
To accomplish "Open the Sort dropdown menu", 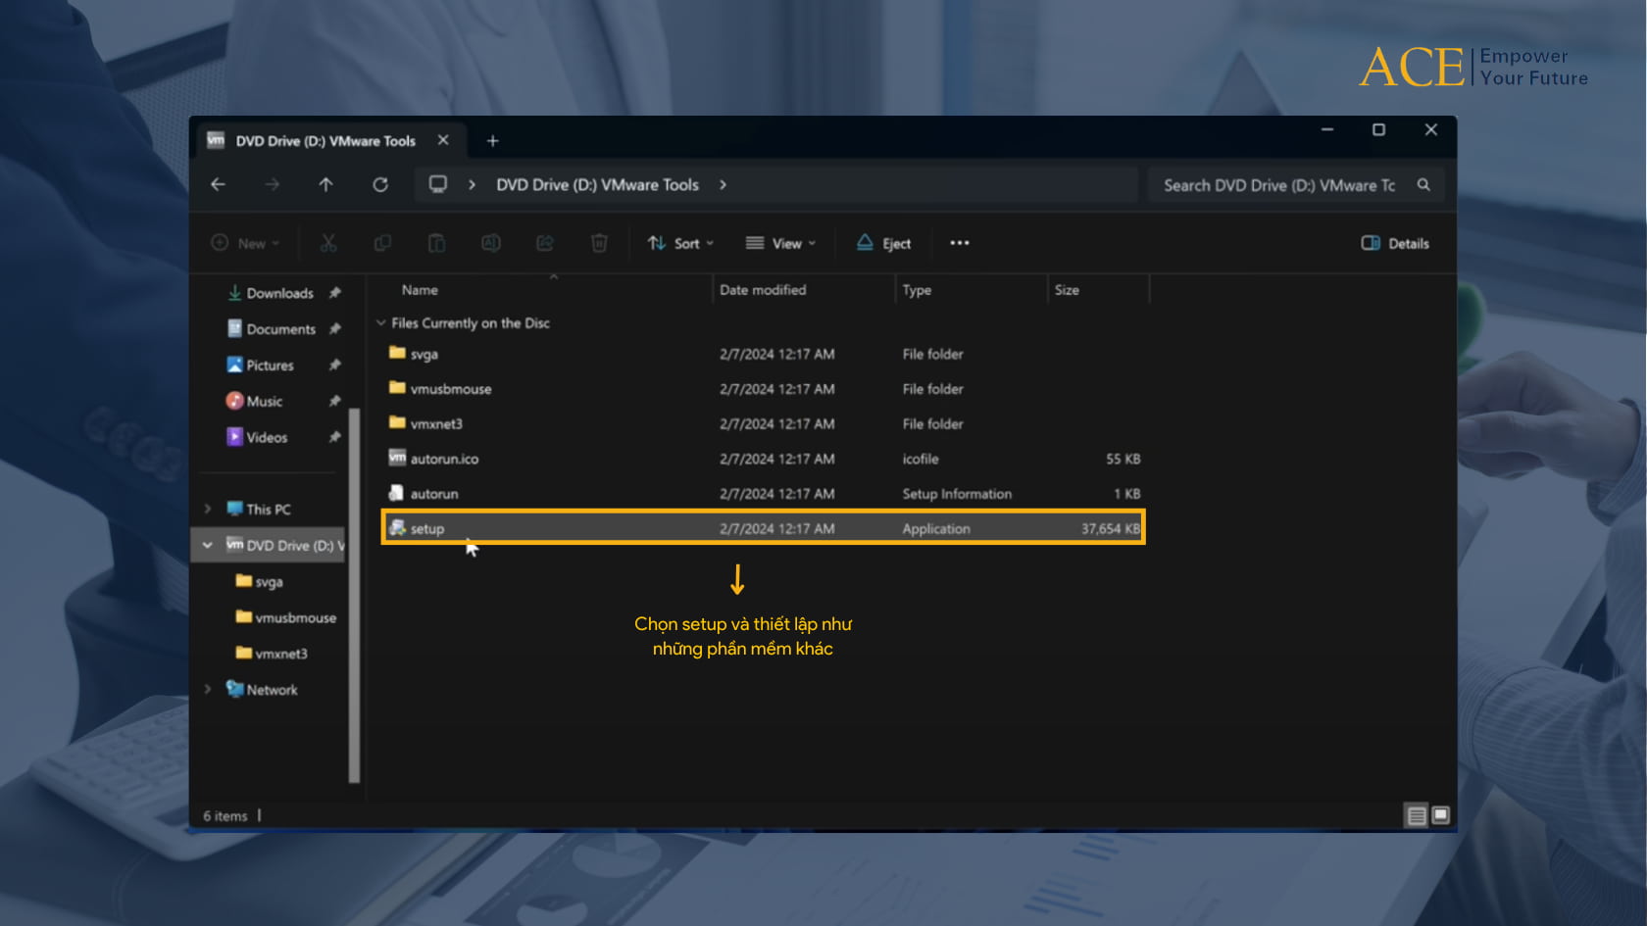I will click(x=680, y=243).
